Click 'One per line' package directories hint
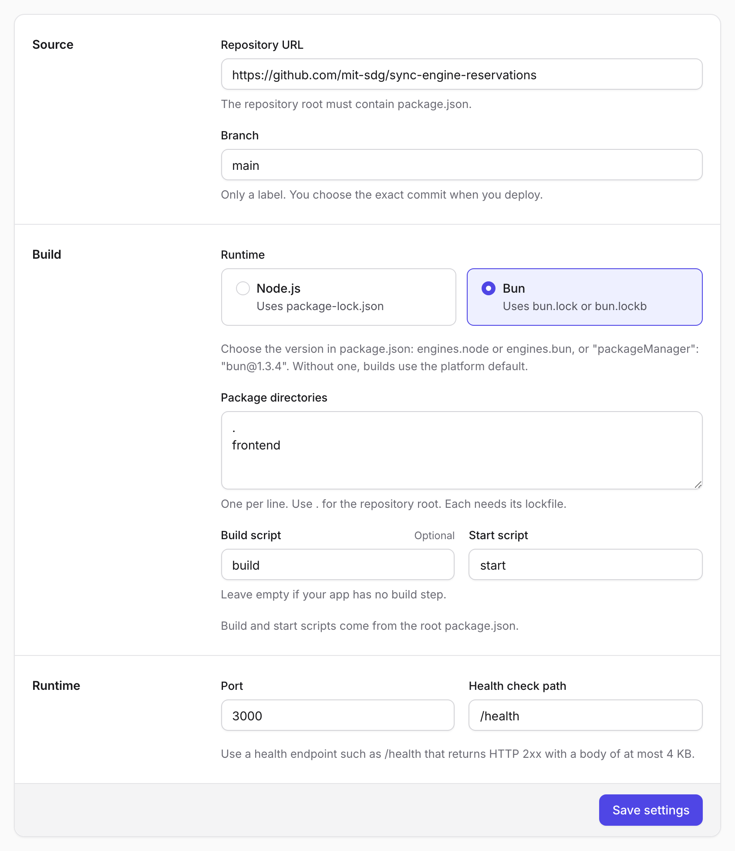 pos(394,504)
